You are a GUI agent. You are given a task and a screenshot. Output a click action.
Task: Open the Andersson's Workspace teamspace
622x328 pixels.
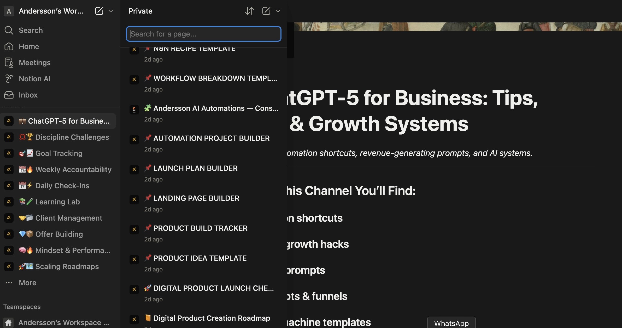coord(63,323)
